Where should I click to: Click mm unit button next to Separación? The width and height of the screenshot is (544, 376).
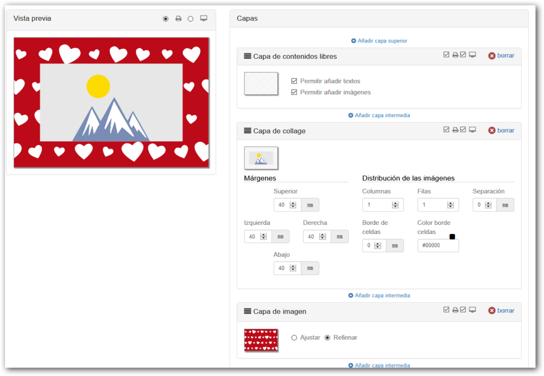coord(505,205)
